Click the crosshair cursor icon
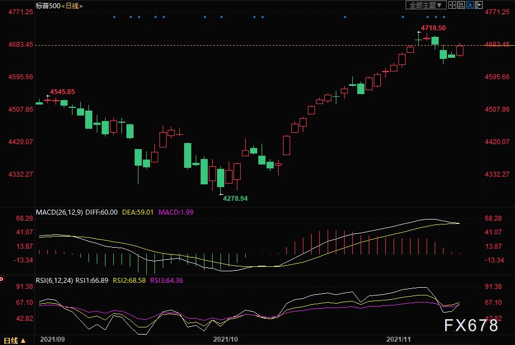 click(x=452, y=5)
